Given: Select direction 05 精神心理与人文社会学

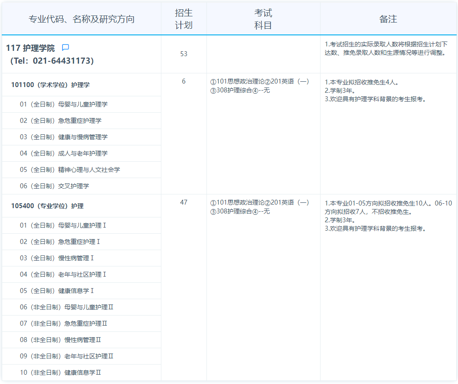Looking at the screenshot, I should [x=70, y=170].
